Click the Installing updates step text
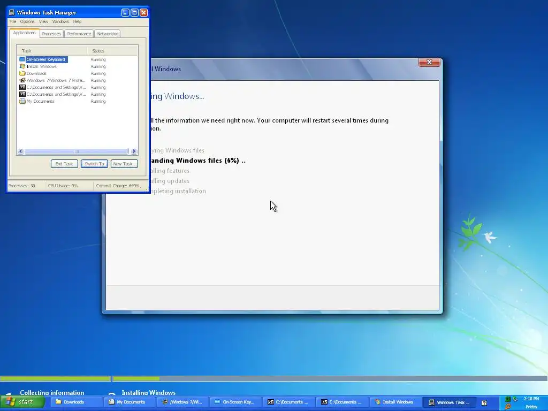 coord(170,181)
